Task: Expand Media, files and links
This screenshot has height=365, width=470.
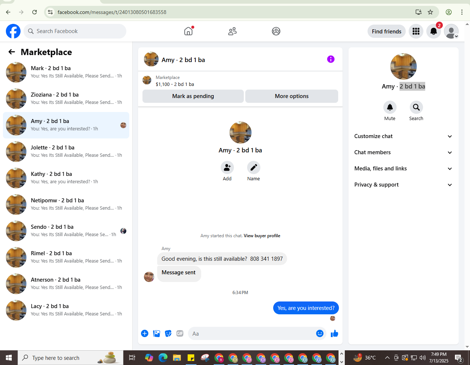Action: (404, 169)
